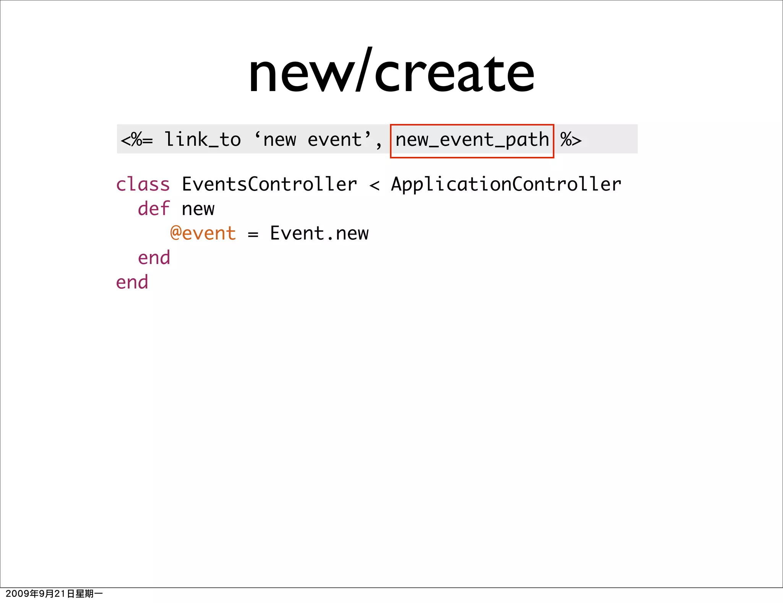
Task: Click the equals sign after @event
Action: (253, 235)
